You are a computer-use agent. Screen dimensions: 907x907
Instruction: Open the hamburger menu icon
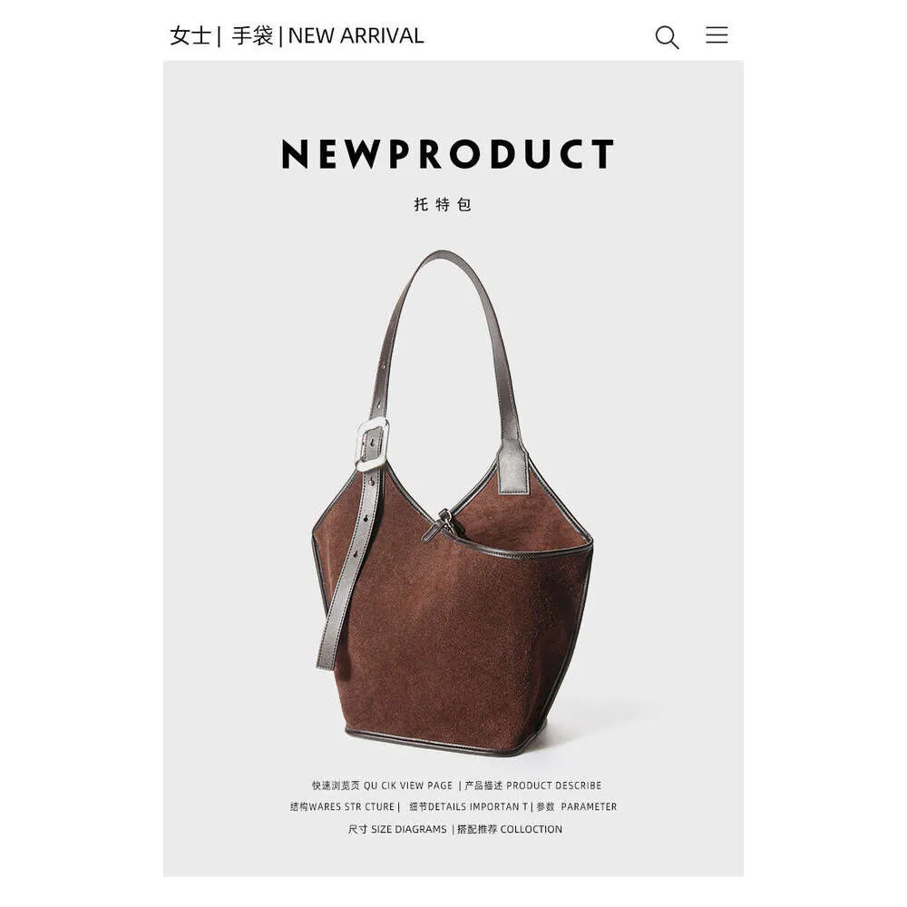click(717, 34)
